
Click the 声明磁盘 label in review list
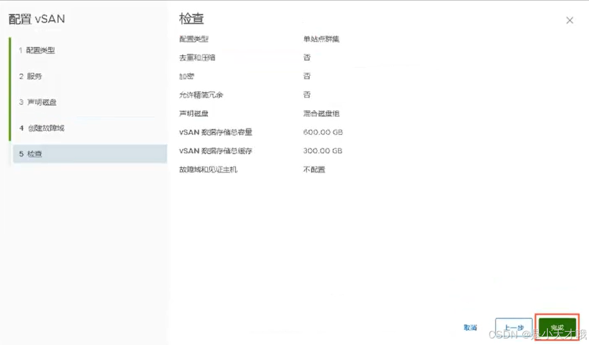[194, 114]
